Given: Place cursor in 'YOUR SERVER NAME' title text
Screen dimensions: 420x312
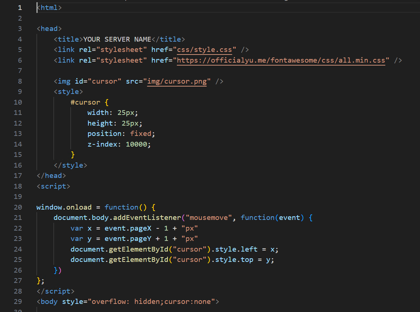Looking at the screenshot, I should click(117, 39).
